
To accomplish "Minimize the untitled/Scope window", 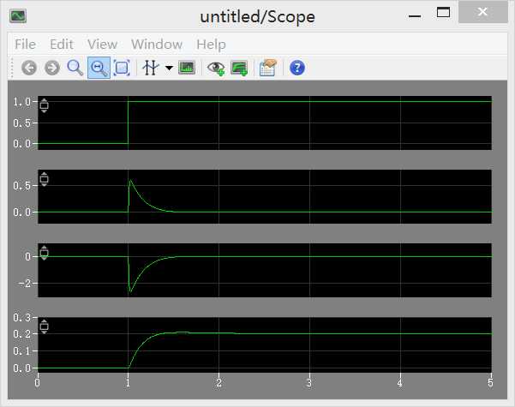I will click(x=415, y=15).
